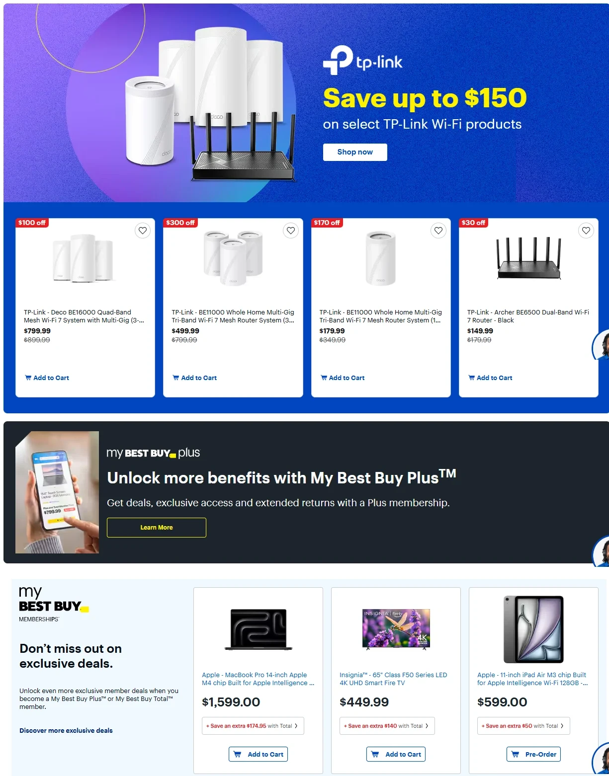Toggle the heart on the $300 off BE11000 3-pack

pos(291,231)
